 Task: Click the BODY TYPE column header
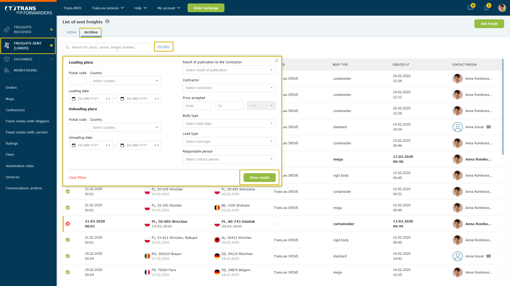(x=340, y=65)
